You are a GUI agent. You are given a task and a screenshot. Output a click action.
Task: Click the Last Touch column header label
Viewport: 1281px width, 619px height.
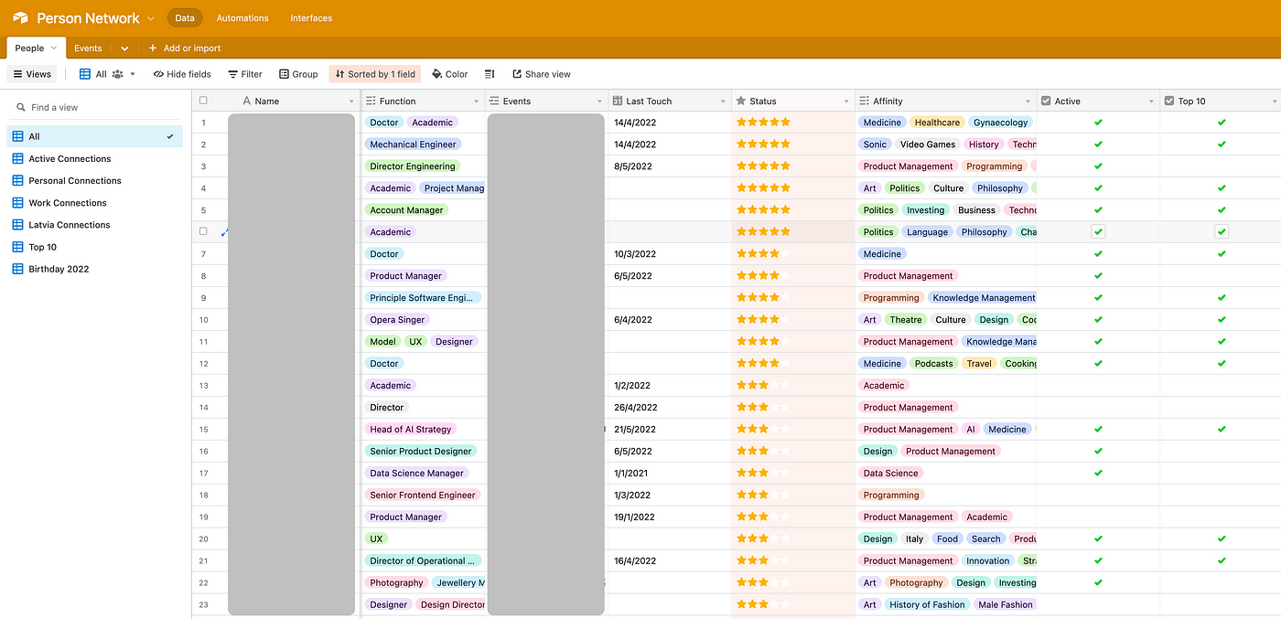(649, 101)
